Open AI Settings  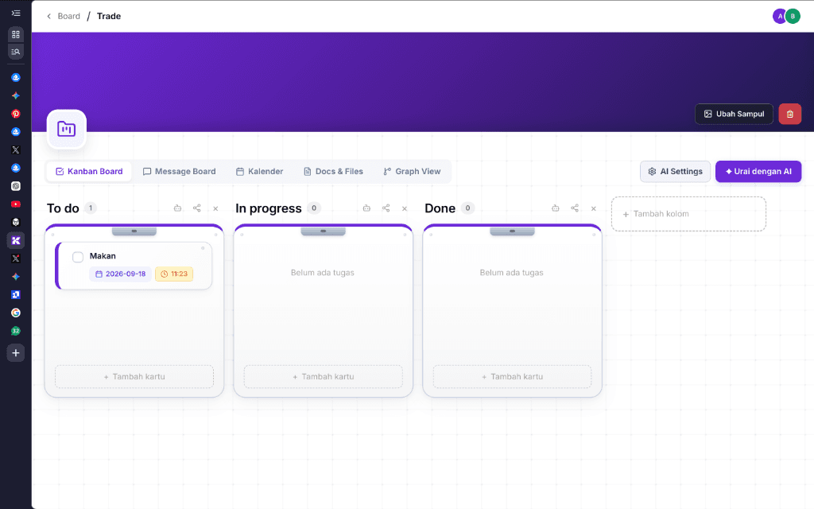(x=675, y=172)
